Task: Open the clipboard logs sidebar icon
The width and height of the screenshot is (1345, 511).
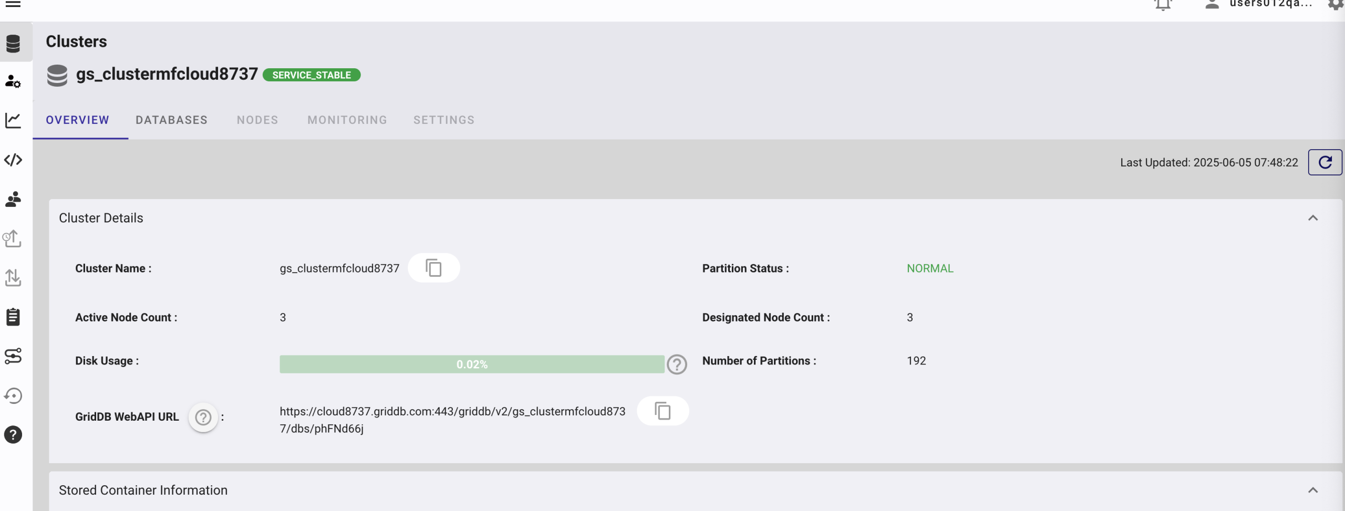Action: (x=13, y=317)
